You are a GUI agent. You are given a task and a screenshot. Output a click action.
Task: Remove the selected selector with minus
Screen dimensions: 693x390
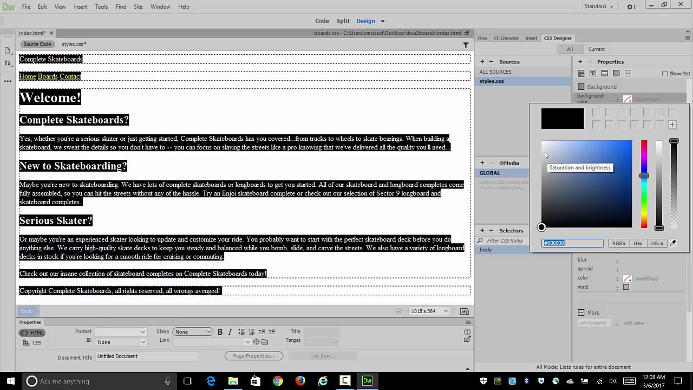[x=491, y=230]
